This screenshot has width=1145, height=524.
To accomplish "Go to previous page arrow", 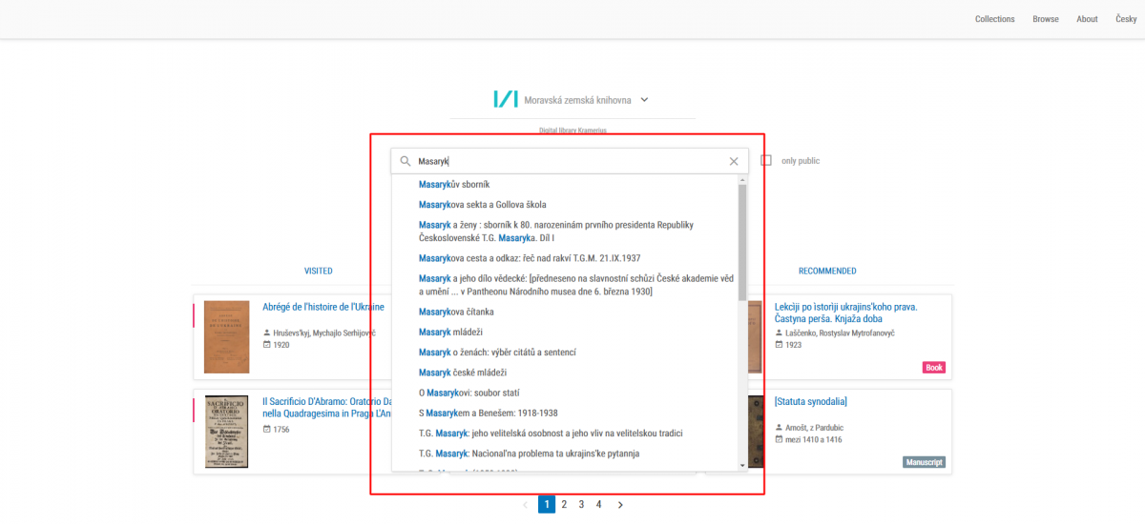I will coord(525,505).
